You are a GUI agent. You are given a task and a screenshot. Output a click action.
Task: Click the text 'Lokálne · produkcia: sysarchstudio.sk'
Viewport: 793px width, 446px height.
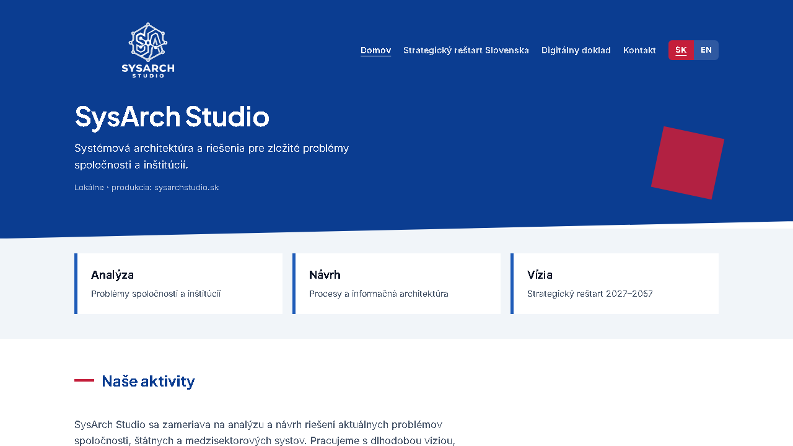coord(147,187)
